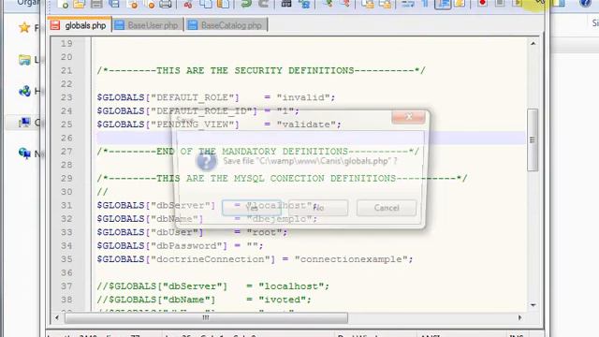Click the grey Redo arrow icon
This screenshot has width=599, height=337.
(264, 4)
